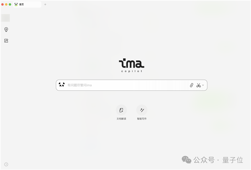Open the notes pencil icon in sidebar
The image size is (251, 170).
[x=6, y=41]
